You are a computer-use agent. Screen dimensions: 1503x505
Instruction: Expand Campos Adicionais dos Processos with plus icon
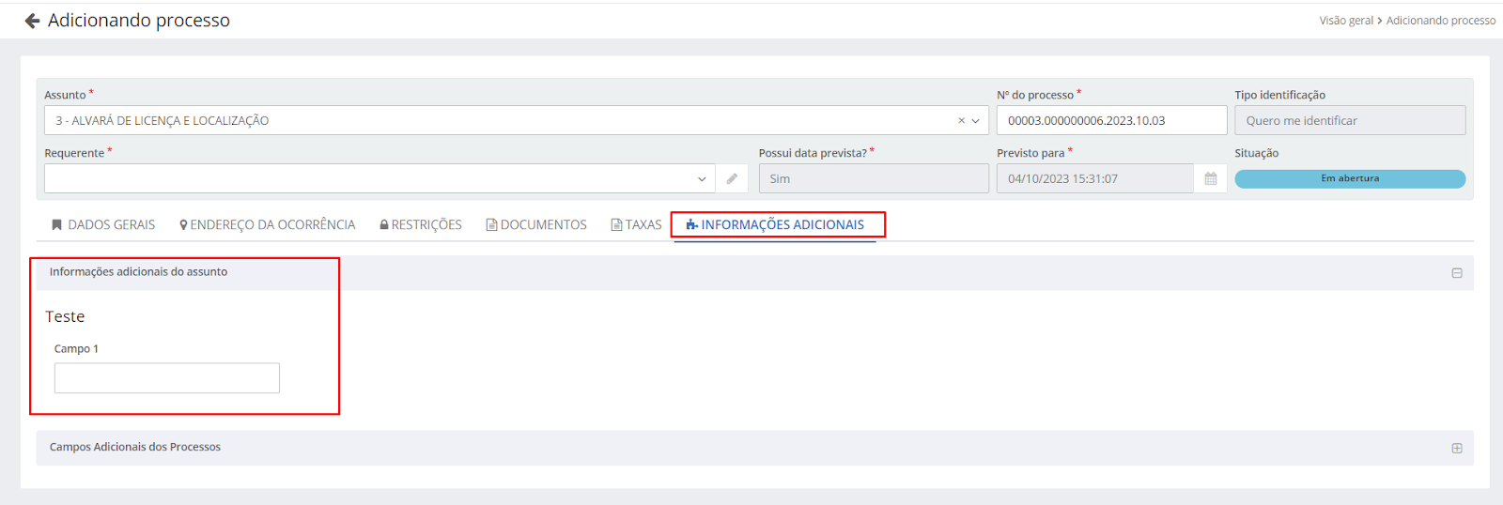pos(1456,449)
